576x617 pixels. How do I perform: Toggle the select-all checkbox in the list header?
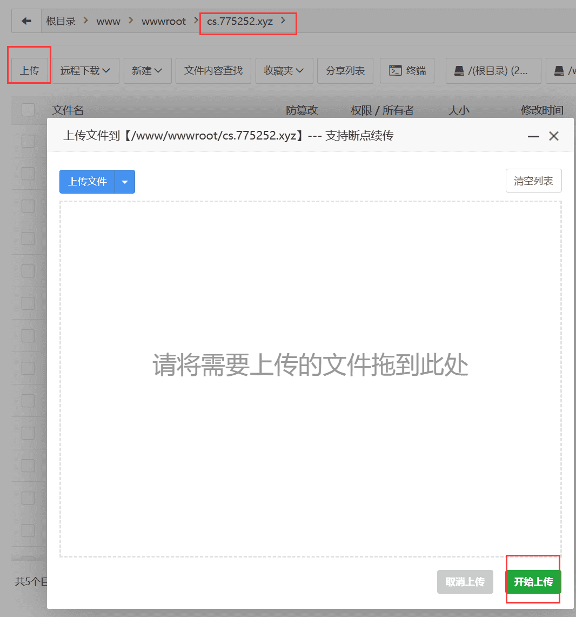click(28, 110)
